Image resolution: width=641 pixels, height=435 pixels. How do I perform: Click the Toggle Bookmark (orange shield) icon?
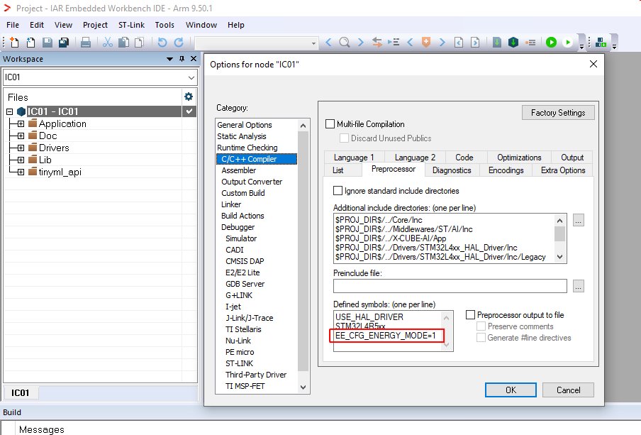[x=426, y=42]
